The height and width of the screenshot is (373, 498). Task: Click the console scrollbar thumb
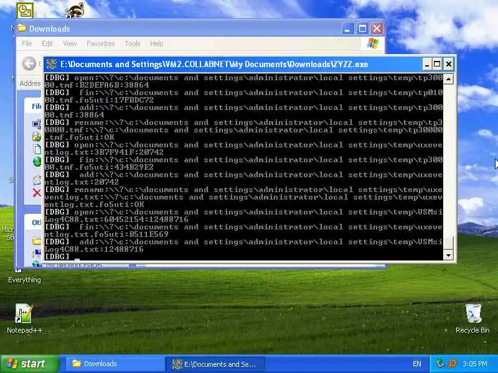pos(448,242)
